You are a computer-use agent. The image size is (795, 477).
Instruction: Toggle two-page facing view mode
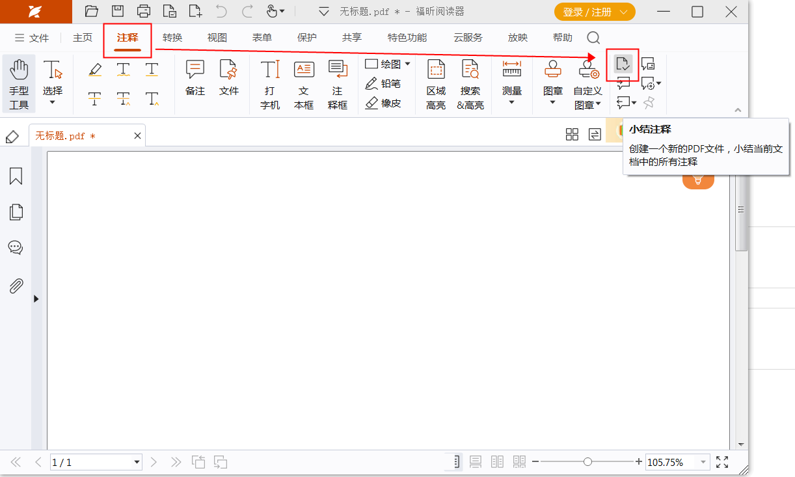point(497,462)
